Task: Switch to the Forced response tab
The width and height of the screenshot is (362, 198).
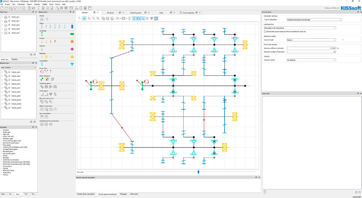Action: tap(188, 13)
